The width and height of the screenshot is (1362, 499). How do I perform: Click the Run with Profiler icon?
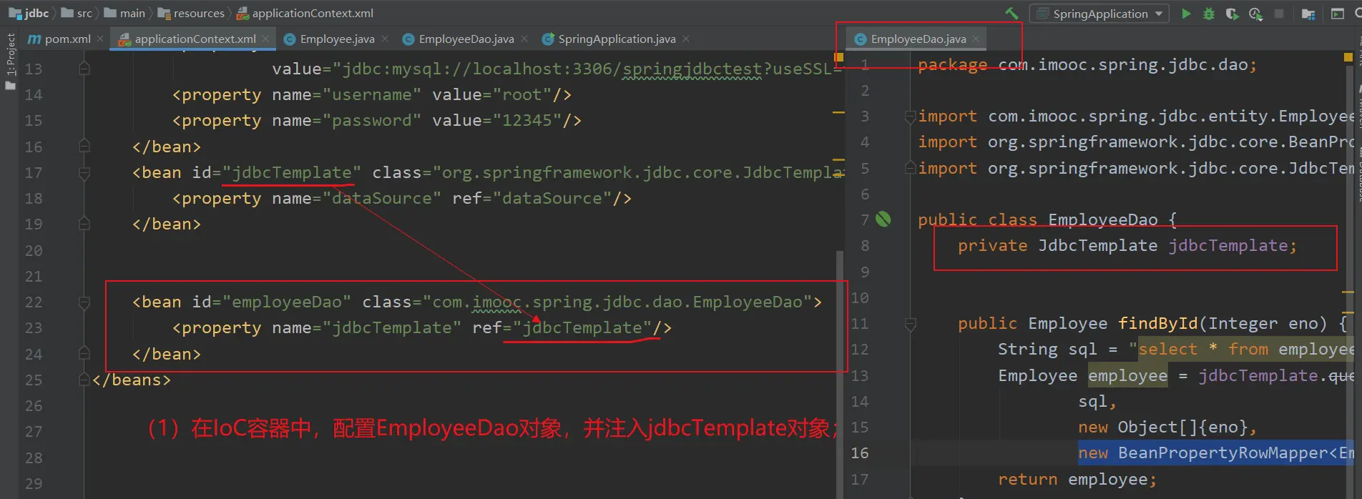click(1255, 14)
